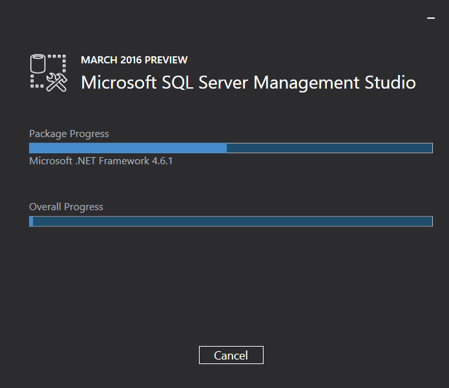Click the 'Overall Progress' label
This screenshot has width=449, height=388.
pyautogui.click(x=66, y=207)
